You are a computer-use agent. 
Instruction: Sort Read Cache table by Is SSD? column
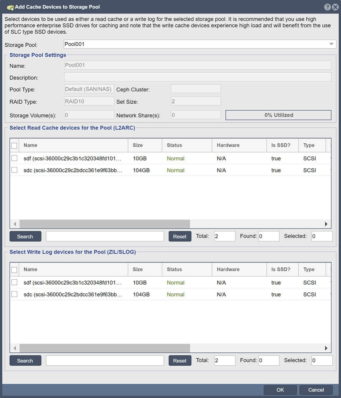283,145
